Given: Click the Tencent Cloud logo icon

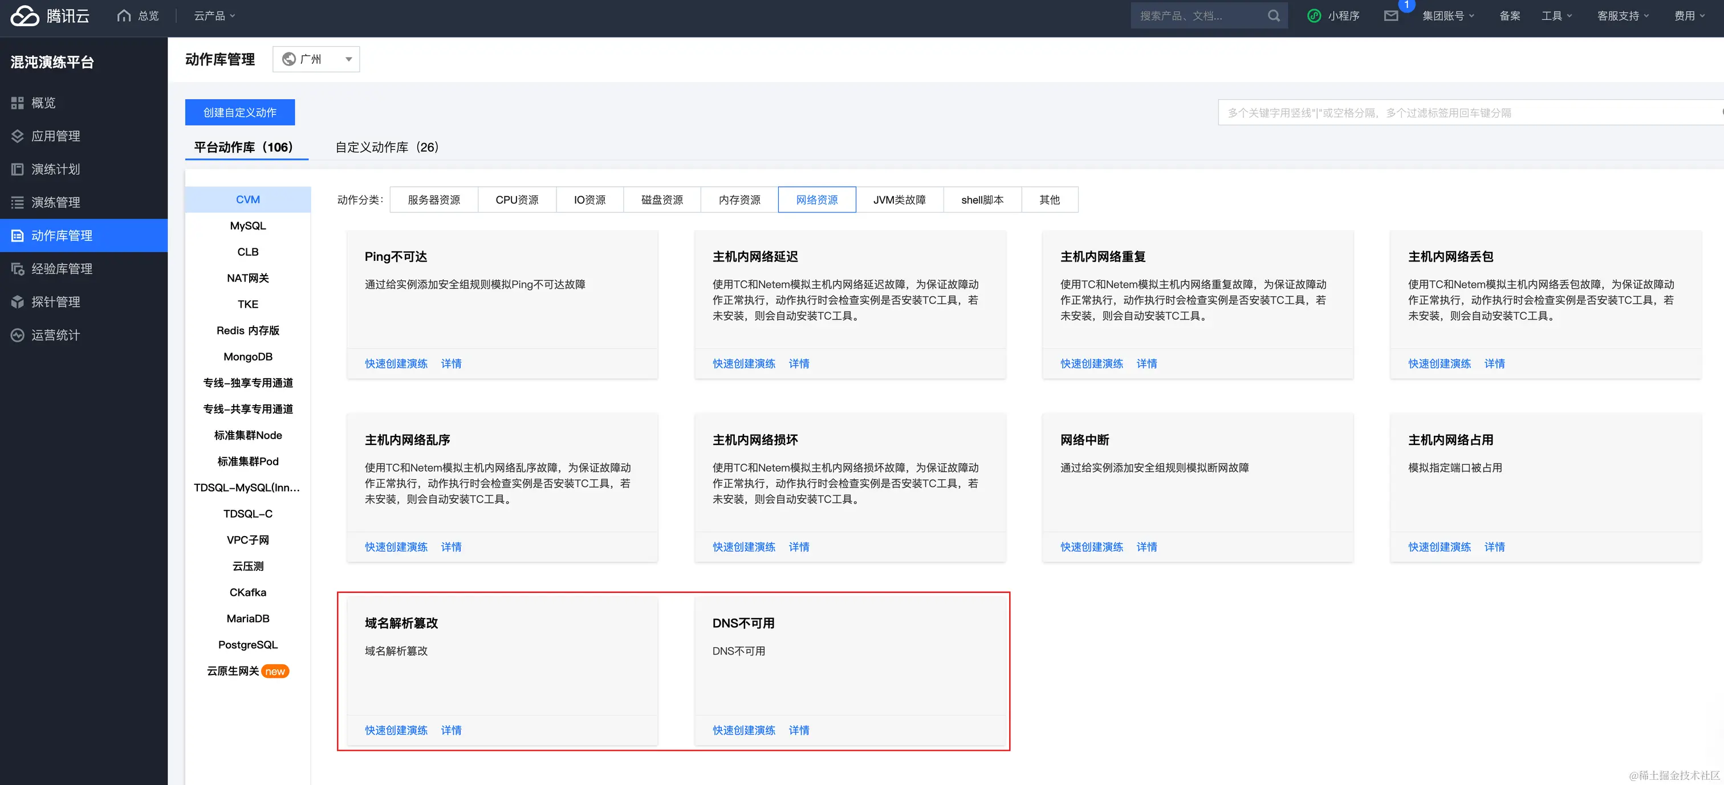Looking at the screenshot, I should click(26, 15).
